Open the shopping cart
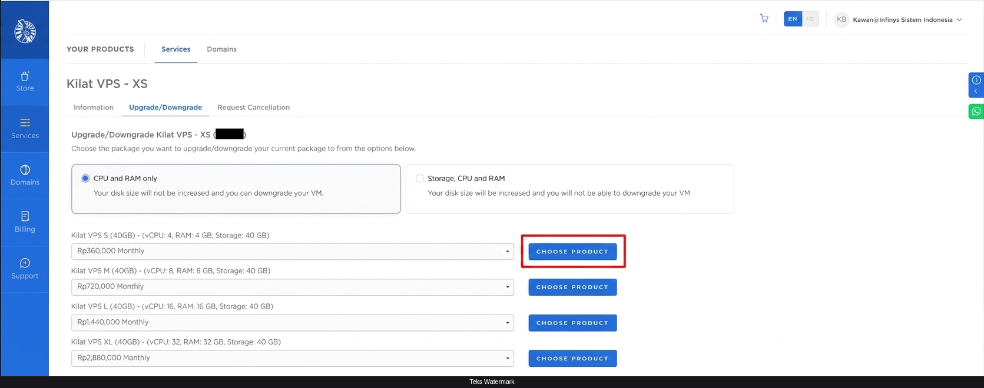Screen dimensions: 984x388 tap(764, 19)
